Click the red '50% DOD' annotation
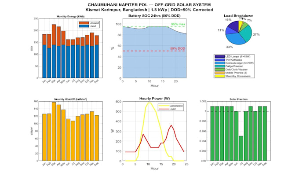Screen dimensions: 299x180 pyautogui.click(x=178, y=49)
